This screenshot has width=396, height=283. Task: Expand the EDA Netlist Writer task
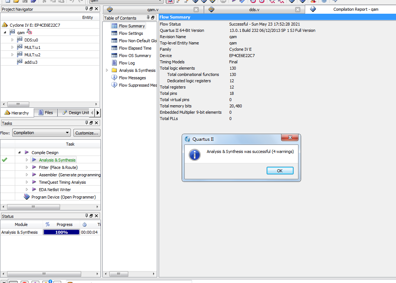27,189
